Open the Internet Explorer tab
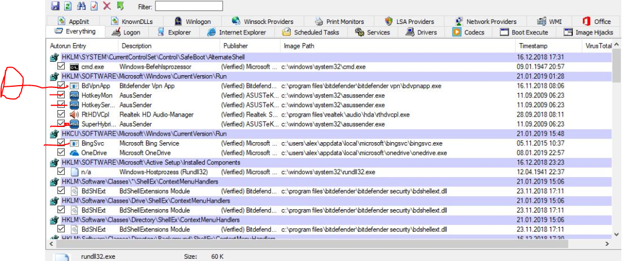The image size is (626, 261). click(x=237, y=32)
